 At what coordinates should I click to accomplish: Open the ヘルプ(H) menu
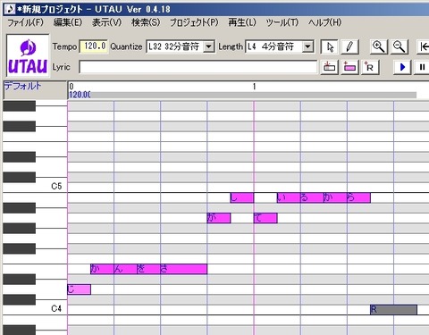pos(324,22)
